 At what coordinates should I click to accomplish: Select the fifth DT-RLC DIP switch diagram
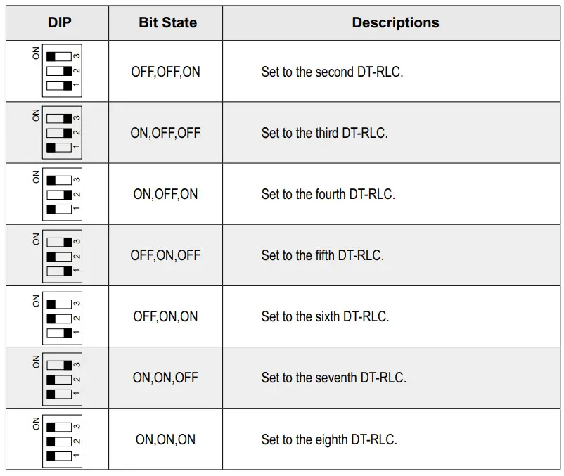62,255
